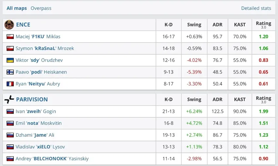Open the Detailed stats link
Image resolution: width=278 pixels, height=166 pixels.
point(256,8)
